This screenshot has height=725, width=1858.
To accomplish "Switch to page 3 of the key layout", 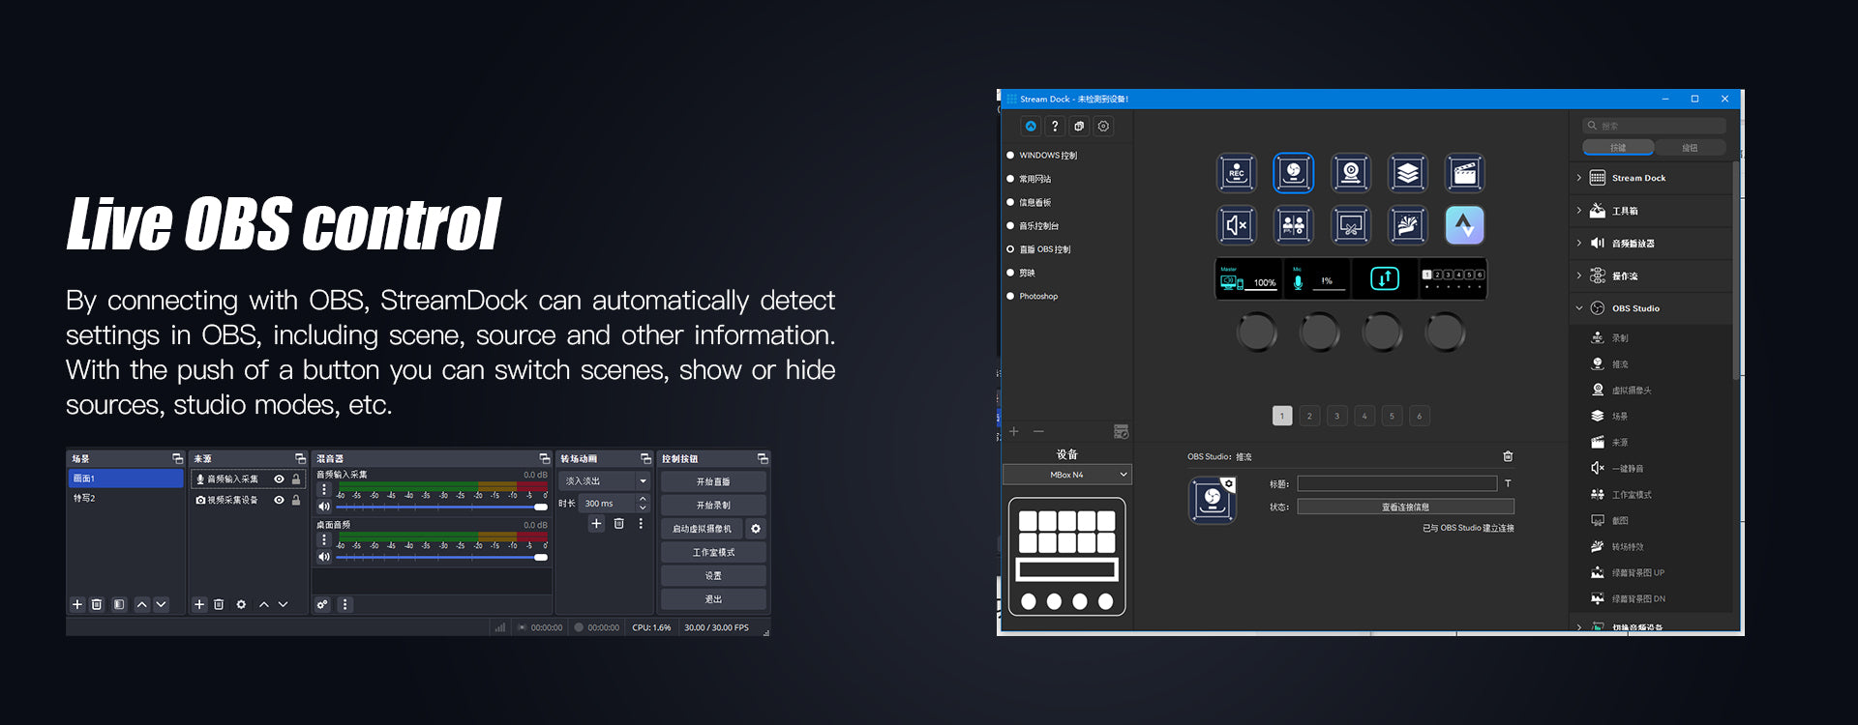I will point(1336,416).
